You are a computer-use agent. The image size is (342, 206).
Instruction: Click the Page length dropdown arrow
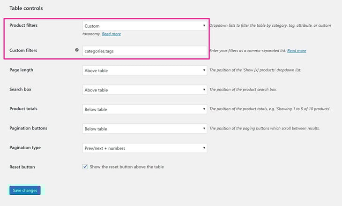[x=204, y=70]
